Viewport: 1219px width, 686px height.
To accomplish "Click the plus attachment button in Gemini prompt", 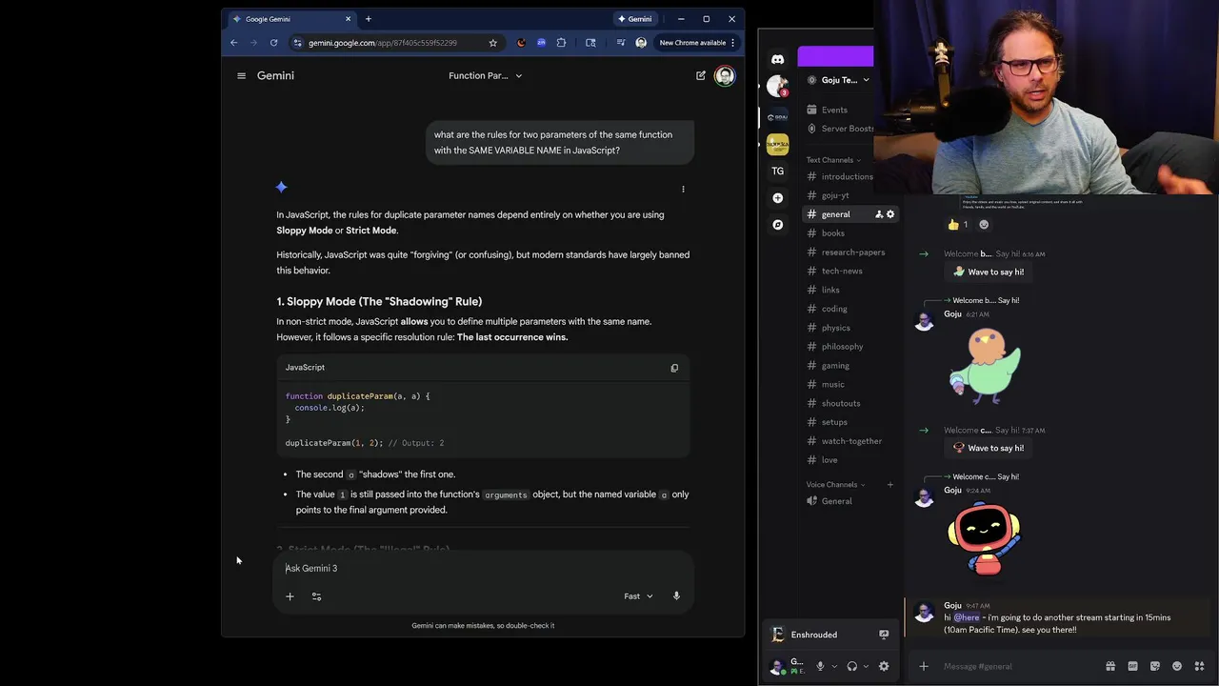I will click(x=290, y=596).
